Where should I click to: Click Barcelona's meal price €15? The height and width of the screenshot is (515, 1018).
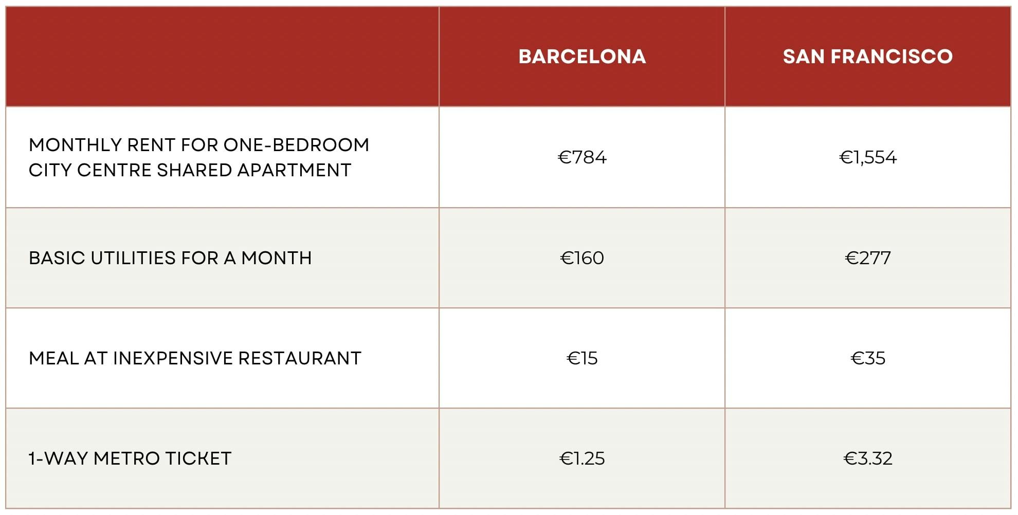582,358
